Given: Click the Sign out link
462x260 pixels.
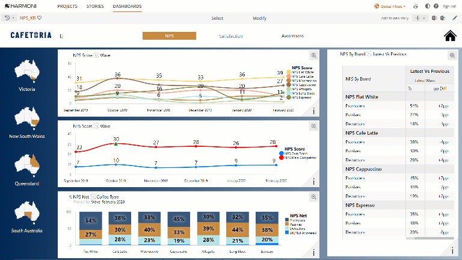Looking at the screenshot, I should pos(449,6).
